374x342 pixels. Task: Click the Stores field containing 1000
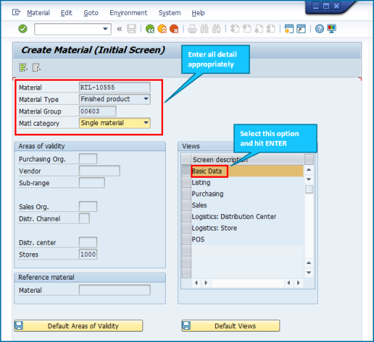88,254
